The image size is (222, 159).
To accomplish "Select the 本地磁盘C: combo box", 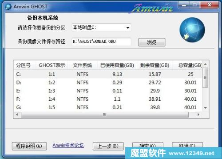I will coord(101,27).
